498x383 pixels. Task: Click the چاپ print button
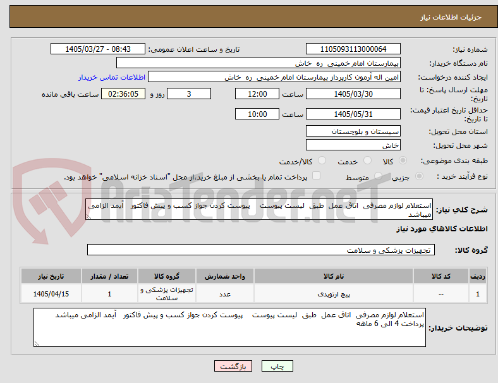(277, 366)
